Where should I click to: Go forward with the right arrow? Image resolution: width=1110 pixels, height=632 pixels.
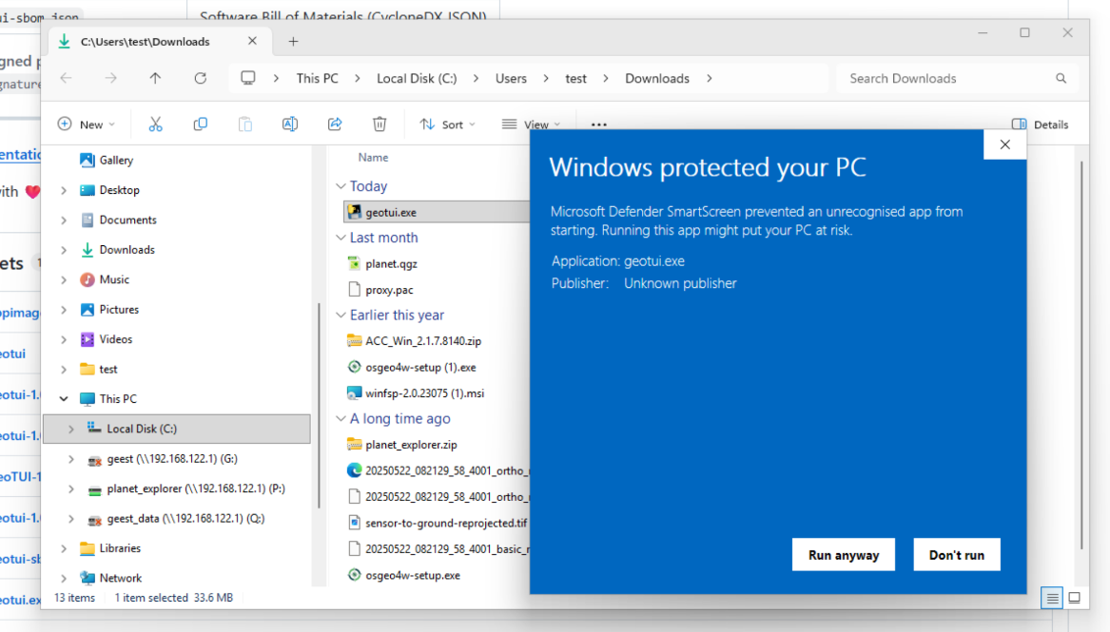point(110,79)
